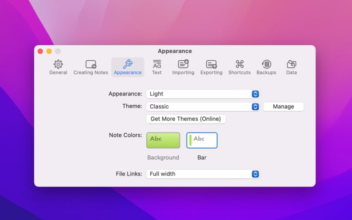352x220 pixels.
Task: Open the Importing preferences pane
Action: point(183,67)
